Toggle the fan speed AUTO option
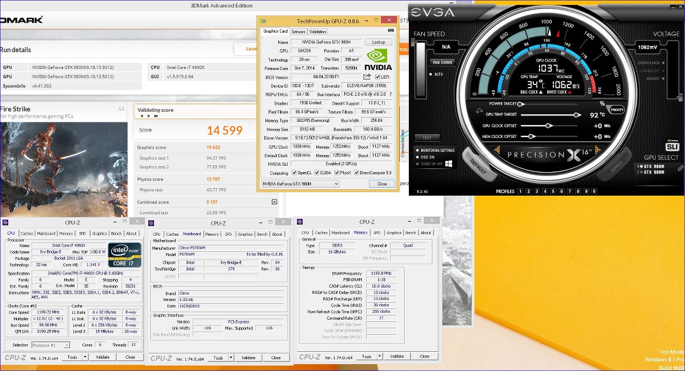Image resolution: width=685 pixels, height=371 pixels. tap(431, 74)
